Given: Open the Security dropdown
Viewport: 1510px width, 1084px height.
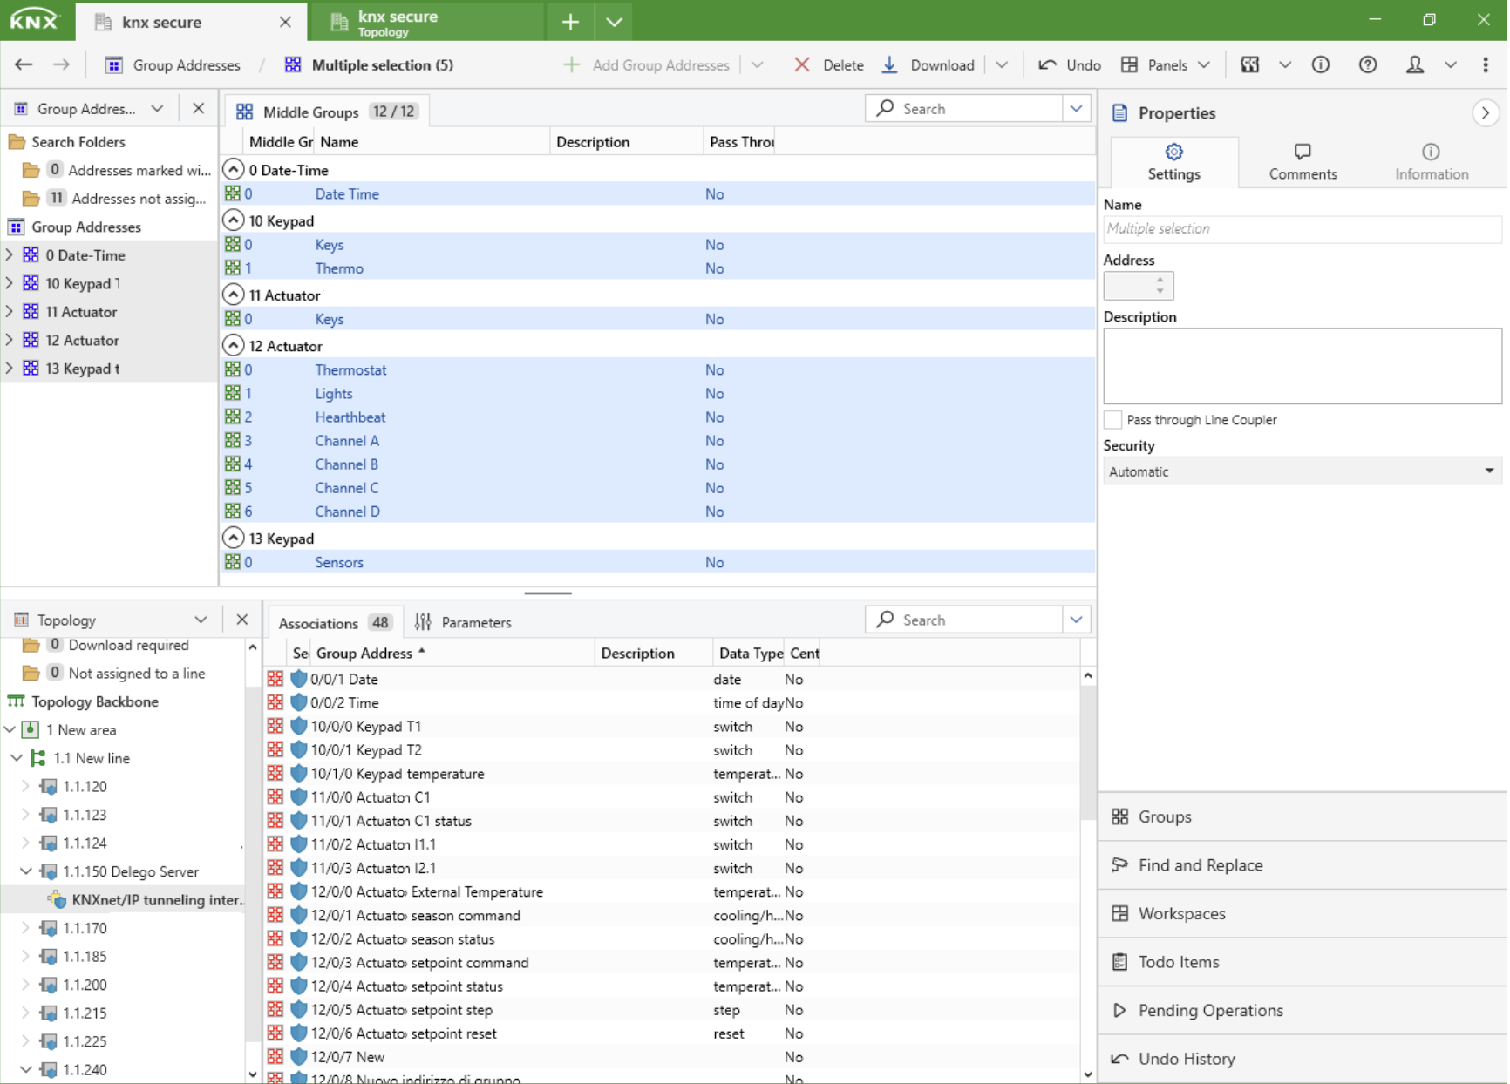Looking at the screenshot, I should (x=1303, y=471).
